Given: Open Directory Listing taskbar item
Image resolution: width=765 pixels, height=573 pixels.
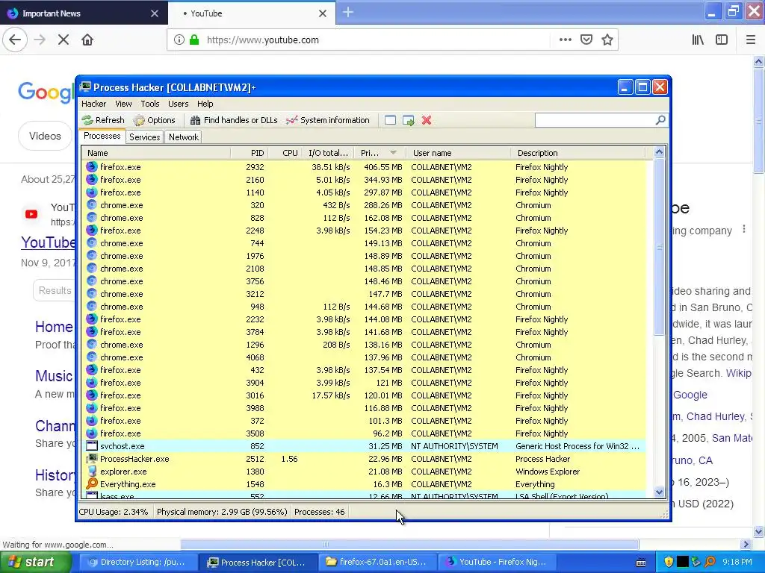Looking at the screenshot, I should [137, 563].
